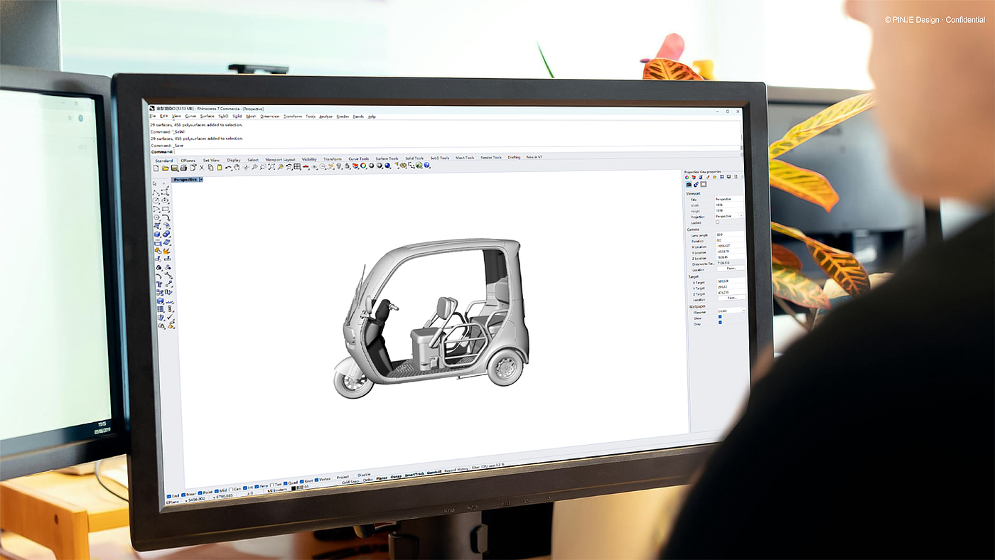Select the arrow pointer tool in left sidebar
This screenshot has width=995, height=560.
156,183
